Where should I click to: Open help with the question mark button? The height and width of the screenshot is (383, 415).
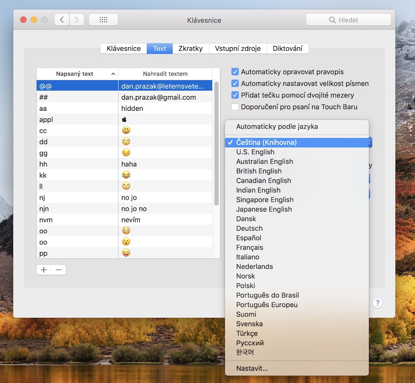click(x=377, y=303)
